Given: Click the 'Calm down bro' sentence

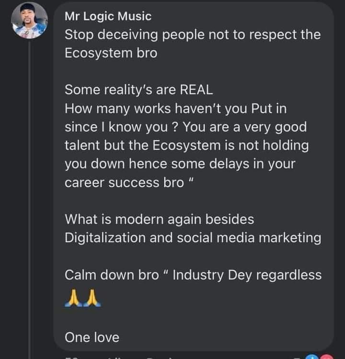Looking at the screenshot, I should (193, 275).
